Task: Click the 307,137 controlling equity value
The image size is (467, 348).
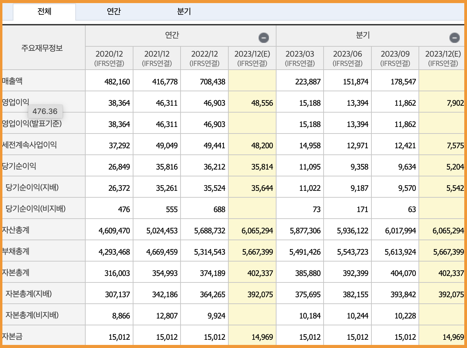Action: tap(117, 294)
